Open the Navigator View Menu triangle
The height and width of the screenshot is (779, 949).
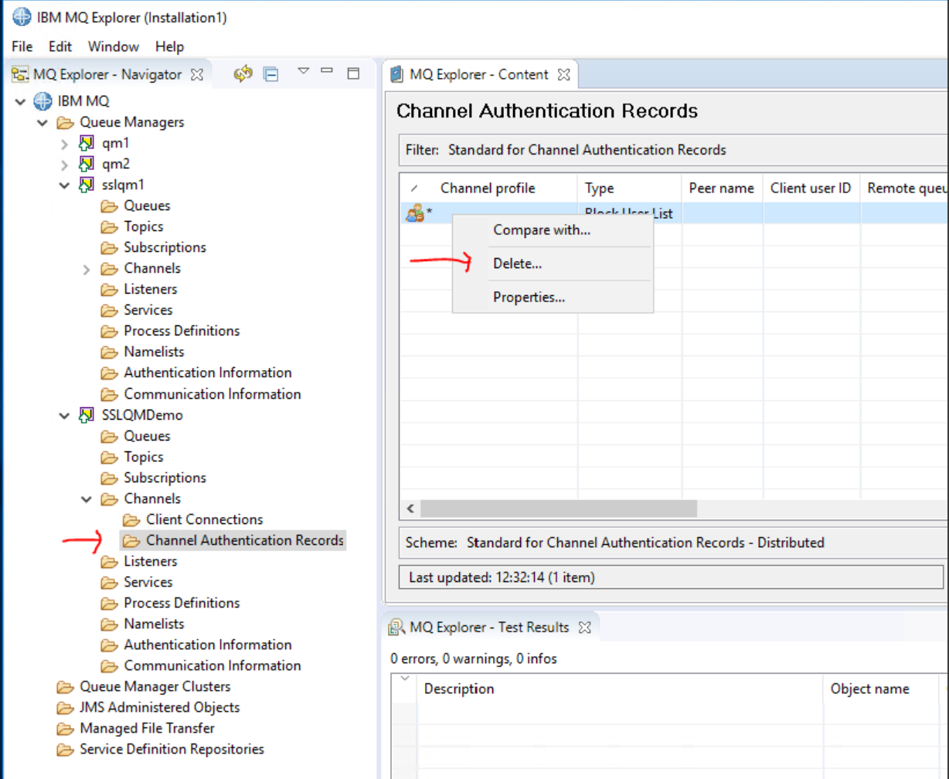click(x=303, y=71)
